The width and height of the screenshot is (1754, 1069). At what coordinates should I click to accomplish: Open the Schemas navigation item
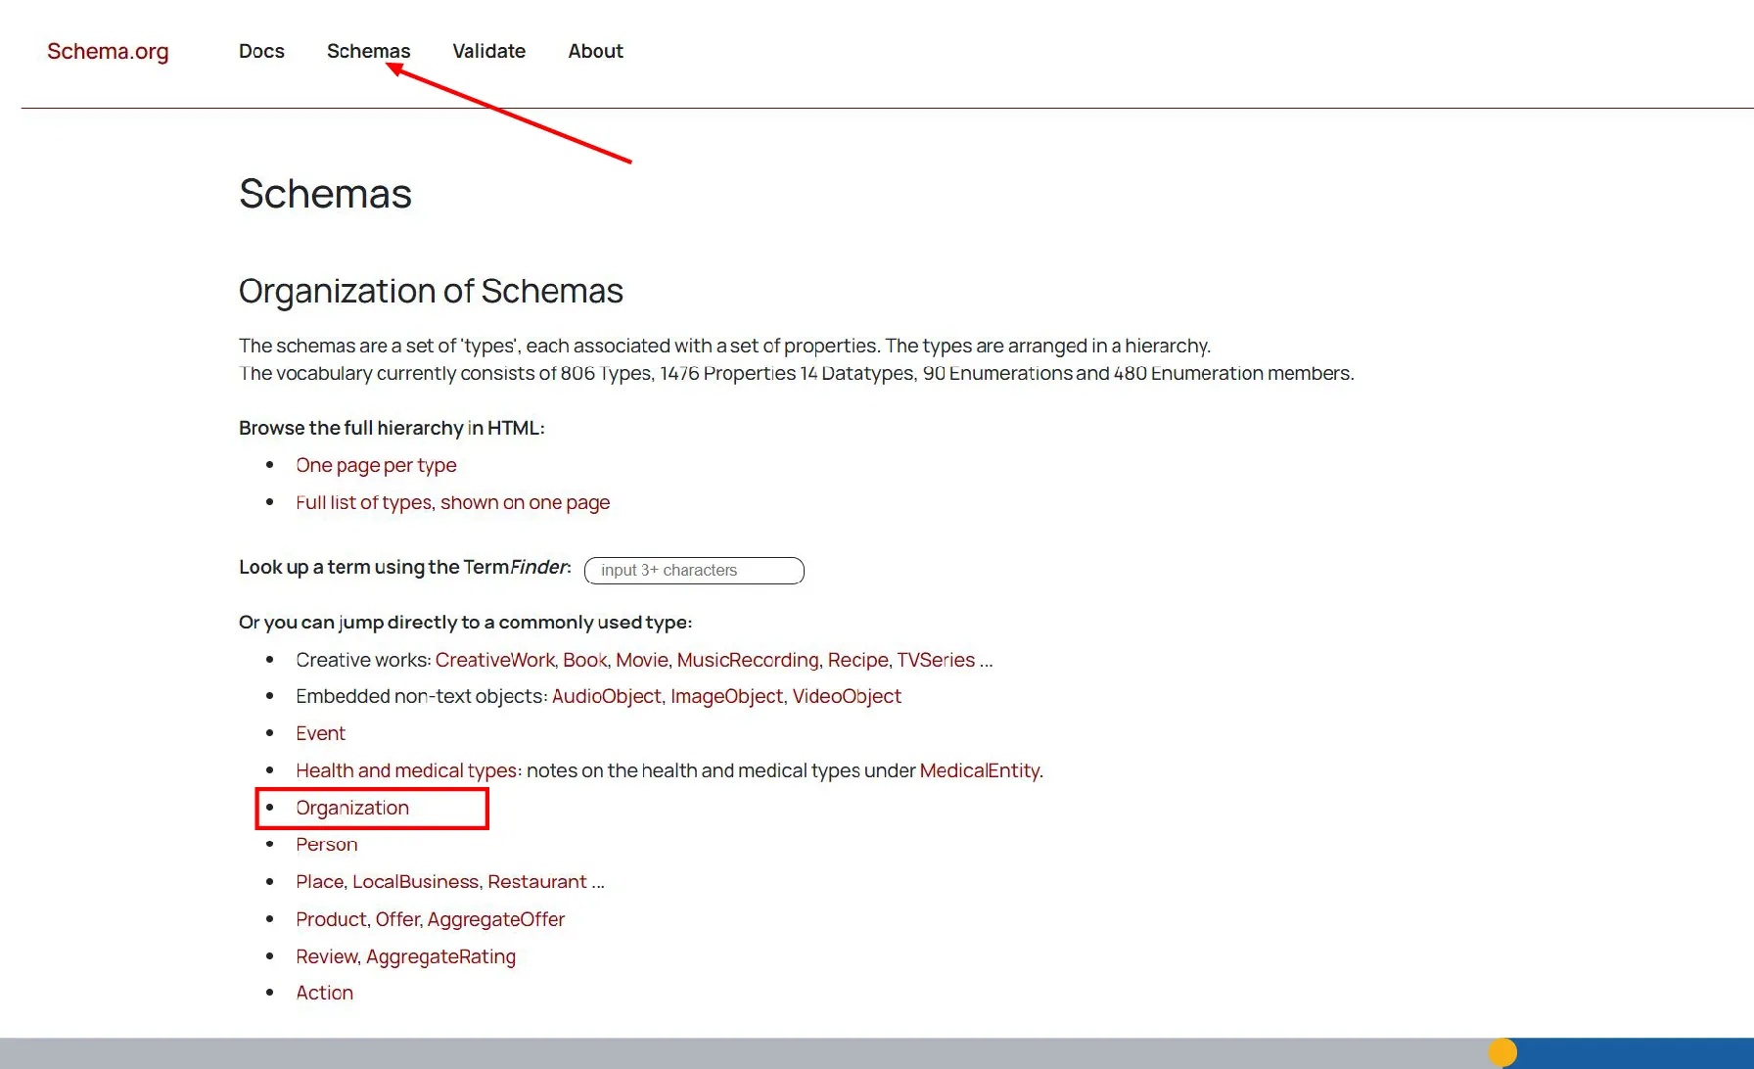pyautogui.click(x=368, y=51)
